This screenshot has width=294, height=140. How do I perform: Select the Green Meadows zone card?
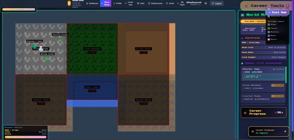click(x=263, y=87)
